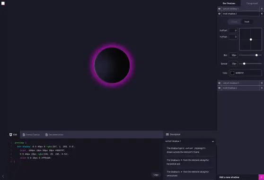
Task: Delete outset shadow 1 with X icon
Action: (x=262, y=9)
